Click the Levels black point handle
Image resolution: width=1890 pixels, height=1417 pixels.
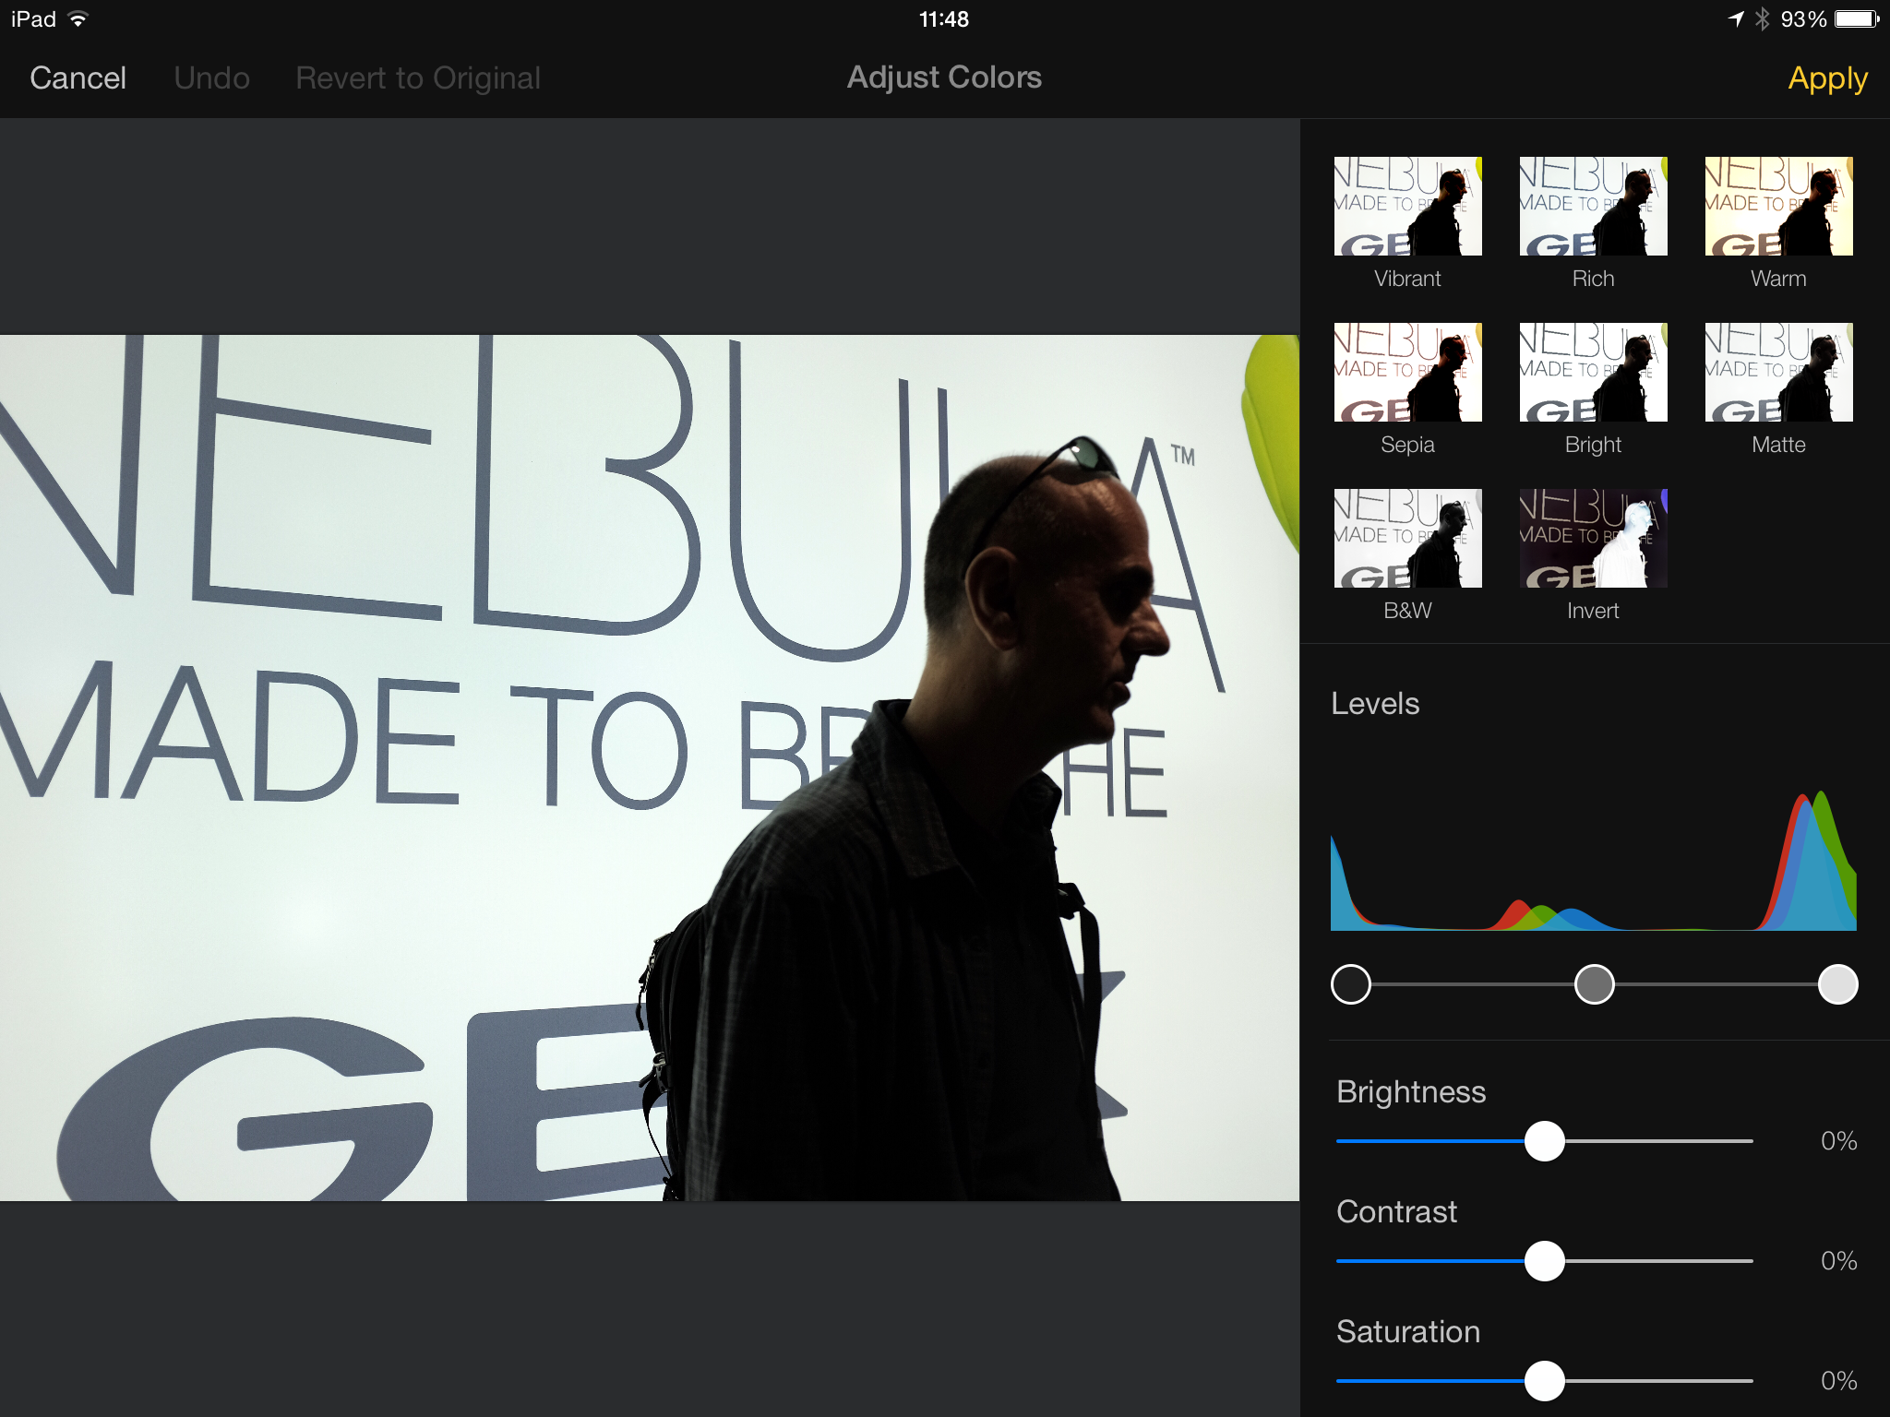(1351, 984)
